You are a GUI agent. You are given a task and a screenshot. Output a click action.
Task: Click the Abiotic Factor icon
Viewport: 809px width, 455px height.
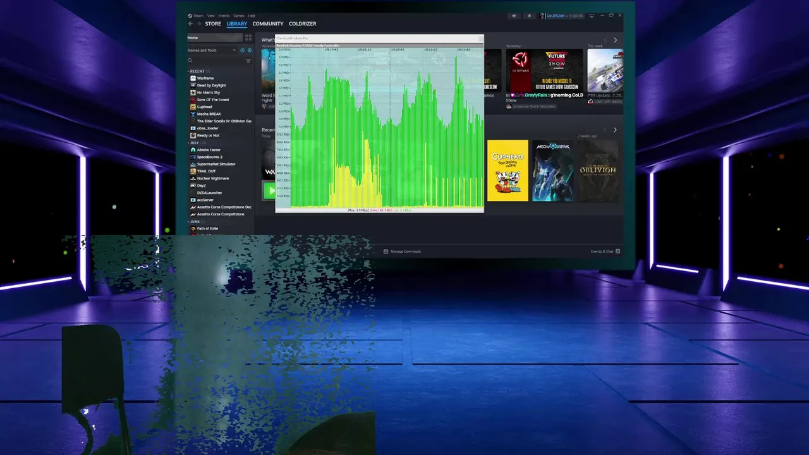pos(193,150)
